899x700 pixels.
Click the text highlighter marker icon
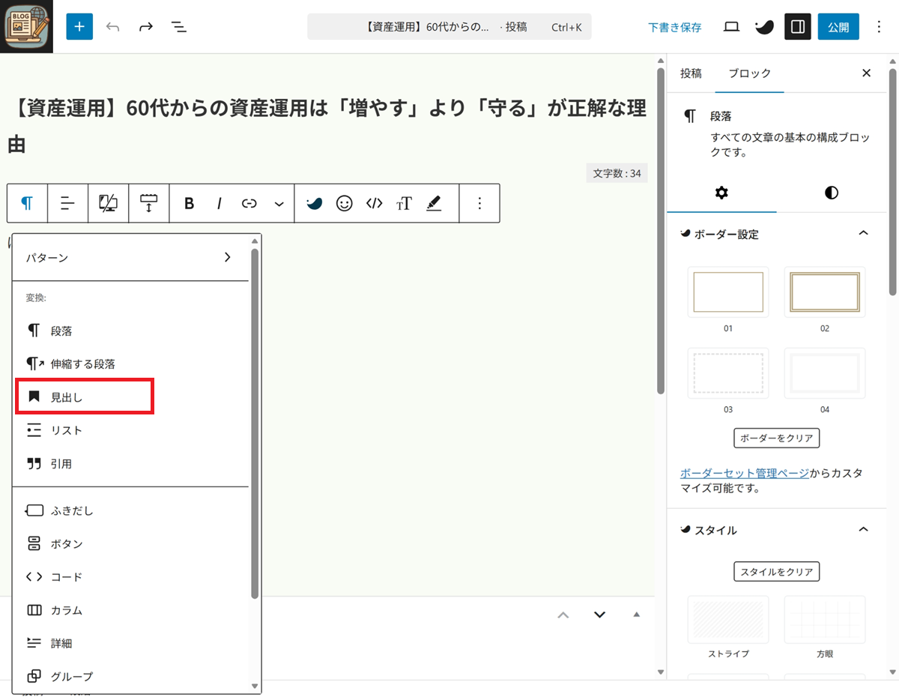coord(434,204)
